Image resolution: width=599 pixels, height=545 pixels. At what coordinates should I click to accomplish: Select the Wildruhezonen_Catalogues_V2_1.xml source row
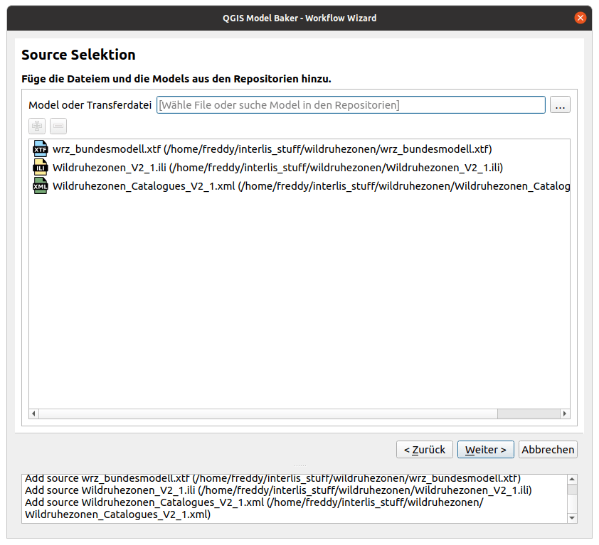coord(299,186)
